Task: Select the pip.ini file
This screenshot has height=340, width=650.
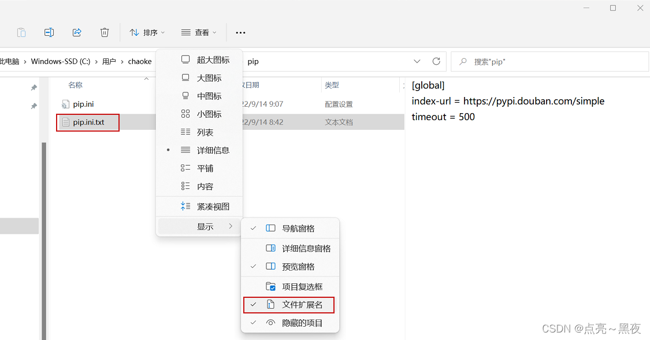Action: pos(83,104)
